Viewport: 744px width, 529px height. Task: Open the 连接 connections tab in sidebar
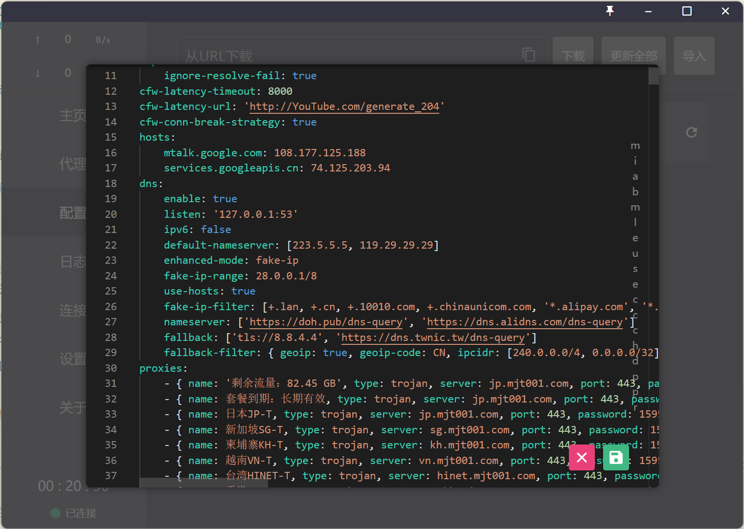73,310
